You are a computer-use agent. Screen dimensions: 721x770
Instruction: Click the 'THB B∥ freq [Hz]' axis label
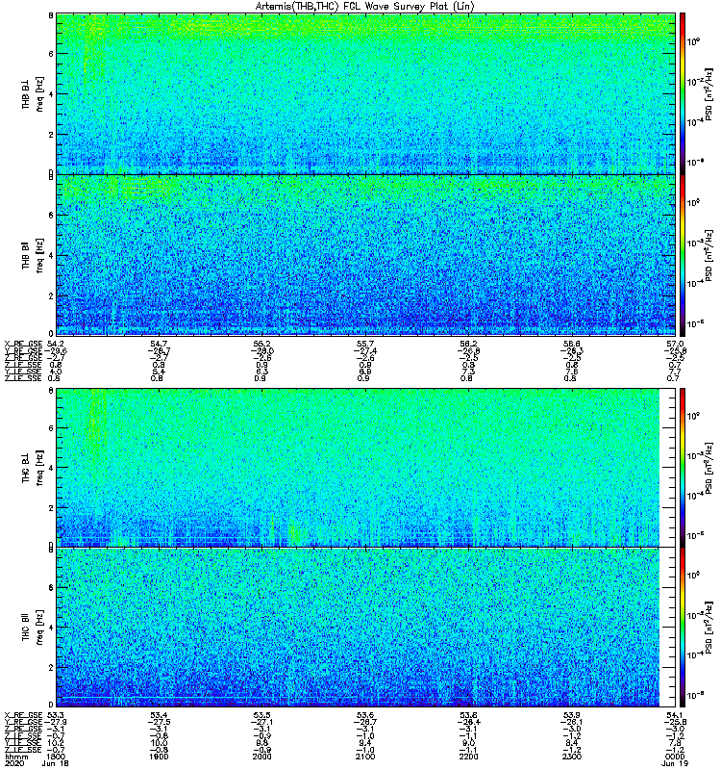tap(33, 255)
